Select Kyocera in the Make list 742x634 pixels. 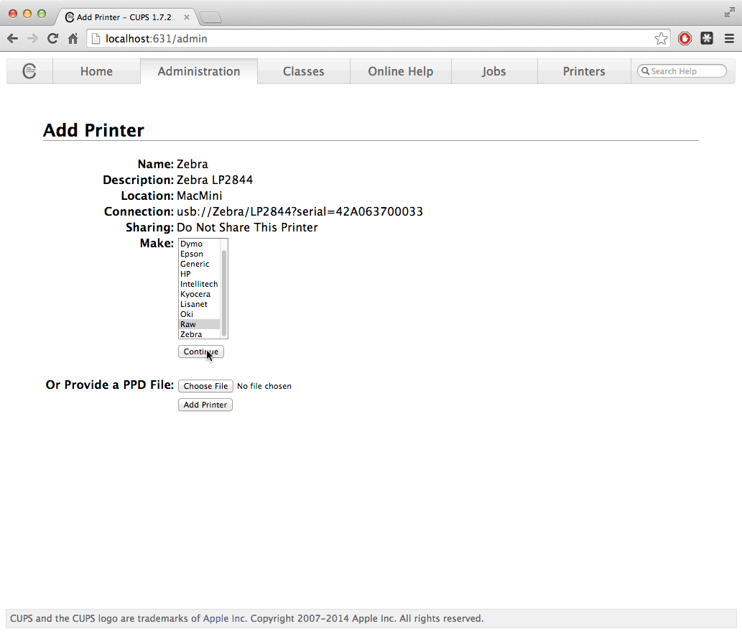pyautogui.click(x=199, y=294)
